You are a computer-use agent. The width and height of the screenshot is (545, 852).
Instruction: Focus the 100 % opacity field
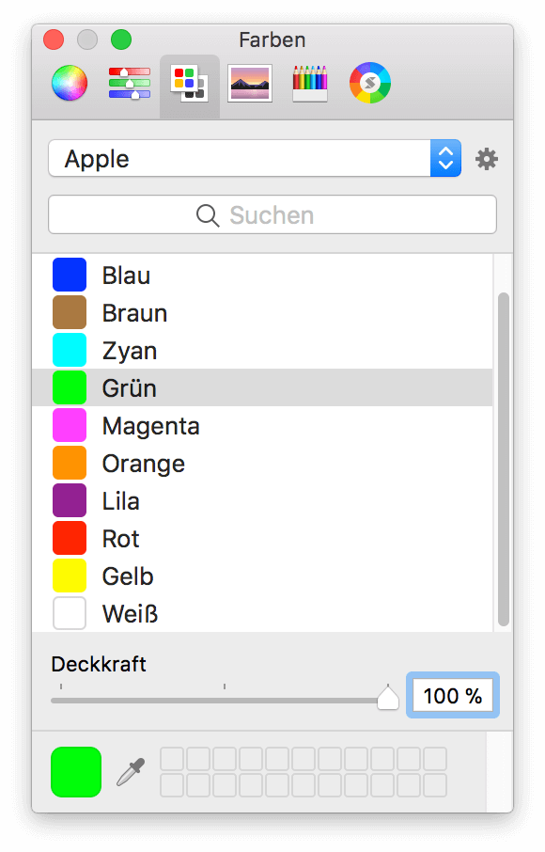pyautogui.click(x=453, y=696)
